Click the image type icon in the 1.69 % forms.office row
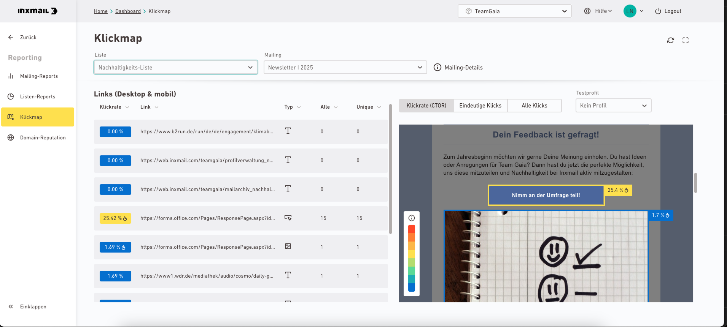The image size is (727, 327). tap(288, 246)
